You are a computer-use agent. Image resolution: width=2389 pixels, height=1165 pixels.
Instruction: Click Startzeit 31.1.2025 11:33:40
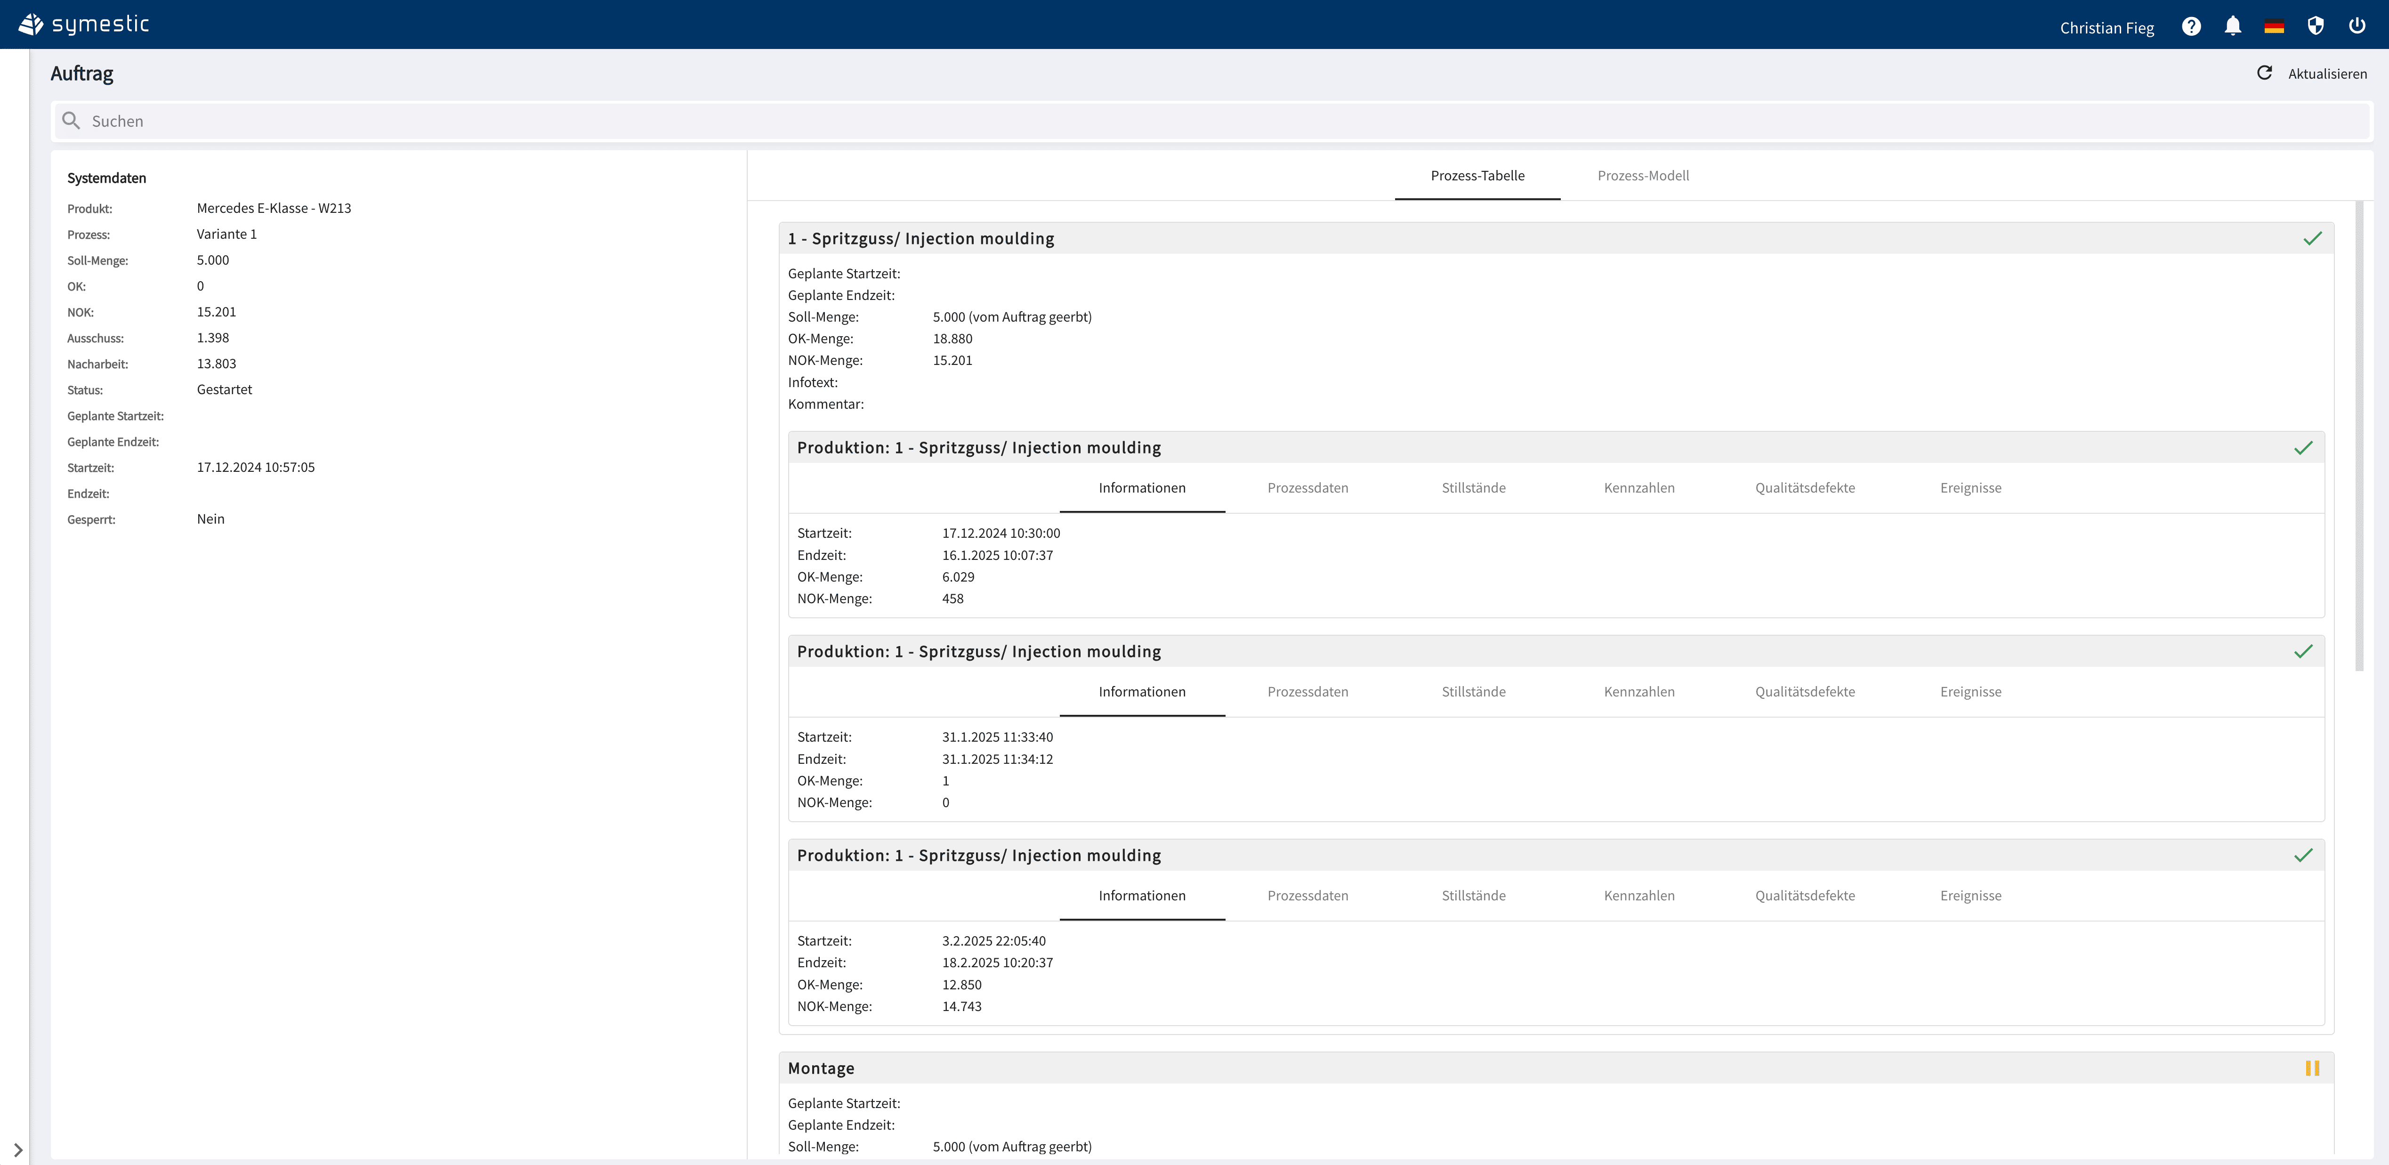(997, 737)
